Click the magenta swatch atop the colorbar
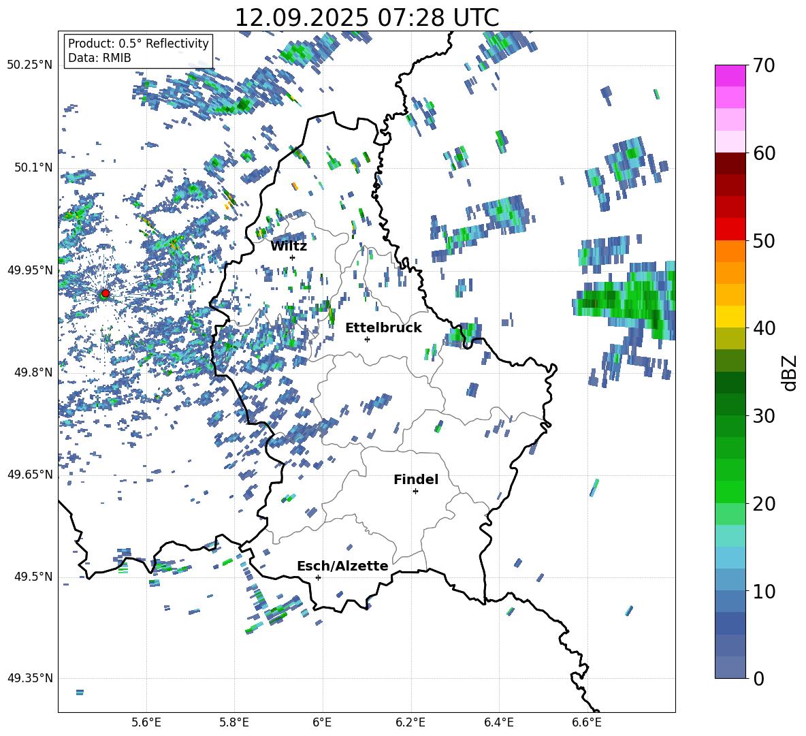 point(730,76)
